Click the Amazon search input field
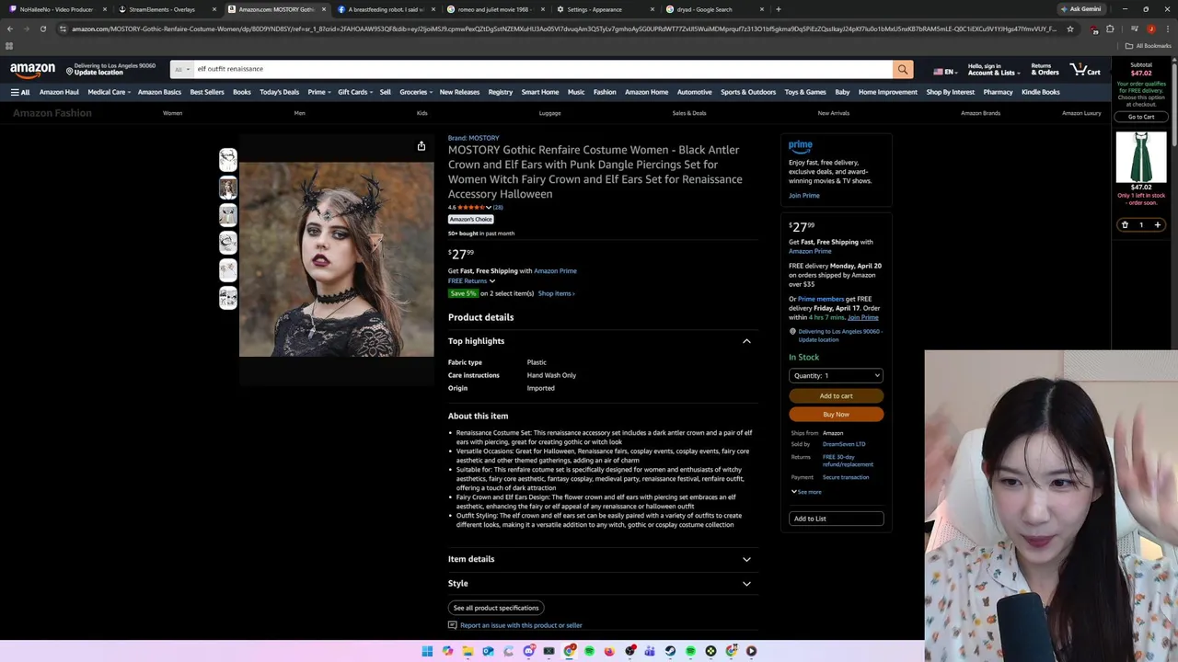 tap(543, 69)
